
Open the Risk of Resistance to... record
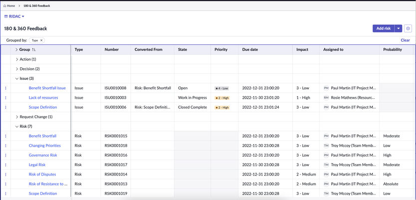point(48,184)
